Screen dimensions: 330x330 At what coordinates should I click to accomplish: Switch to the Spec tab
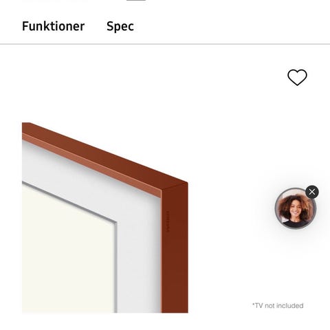point(120,26)
